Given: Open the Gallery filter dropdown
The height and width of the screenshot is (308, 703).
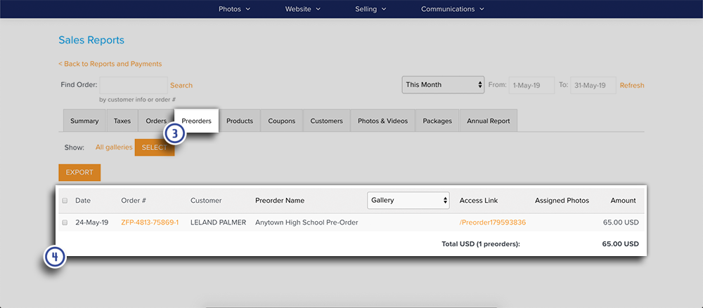Looking at the screenshot, I should [408, 200].
